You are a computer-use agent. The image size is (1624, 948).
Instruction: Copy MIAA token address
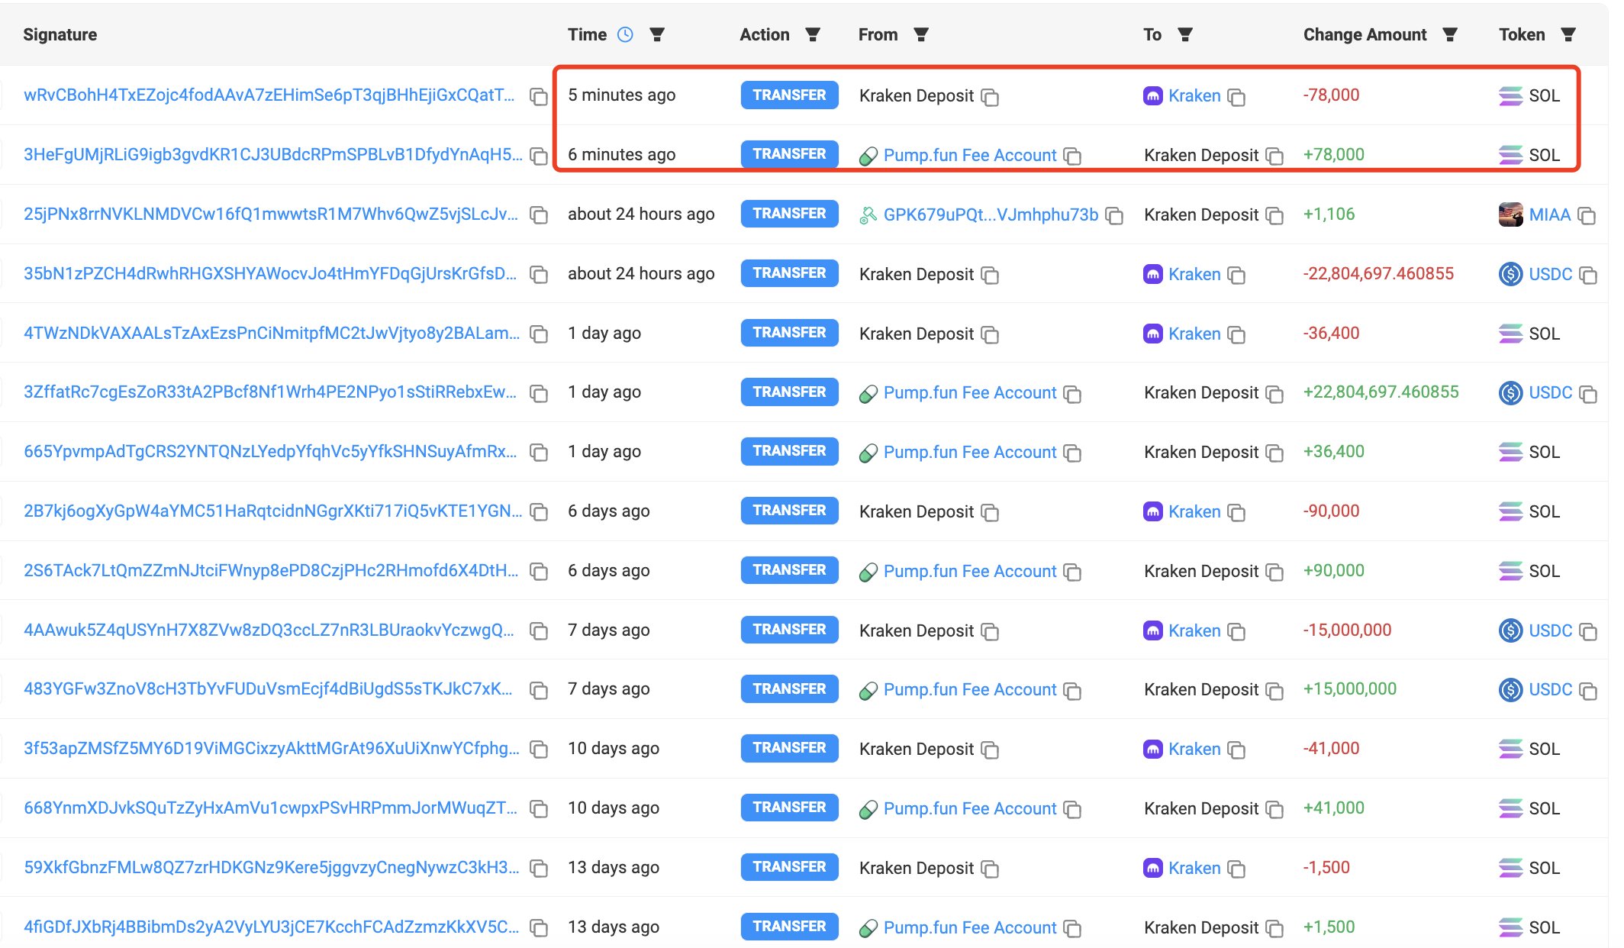[x=1587, y=216]
